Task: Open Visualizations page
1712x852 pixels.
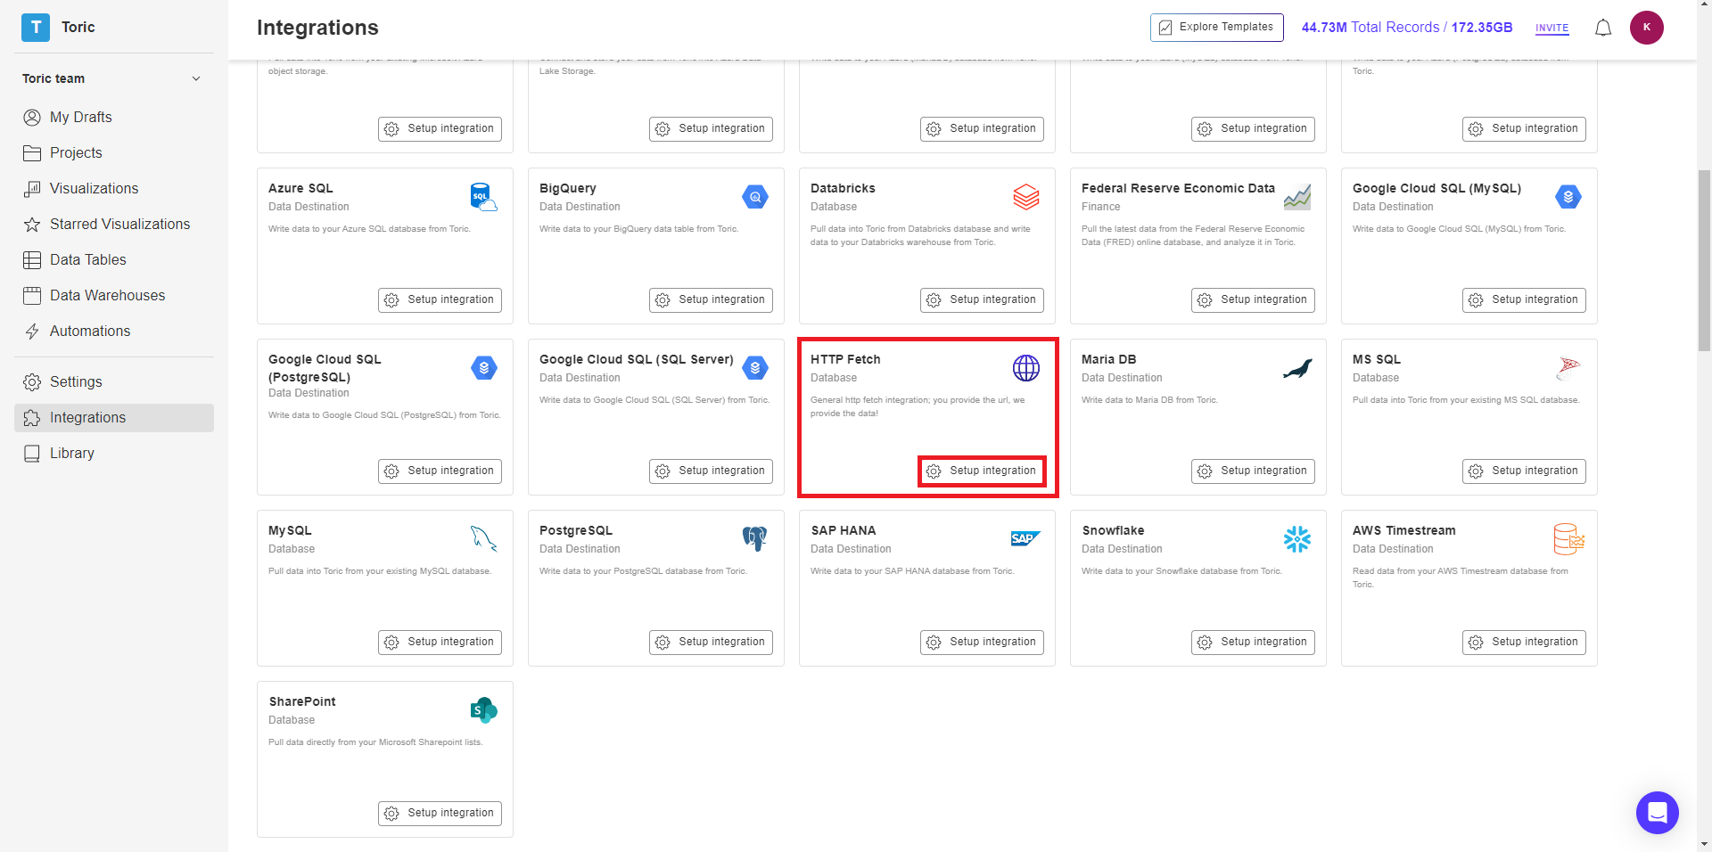Action: tap(114, 188)
